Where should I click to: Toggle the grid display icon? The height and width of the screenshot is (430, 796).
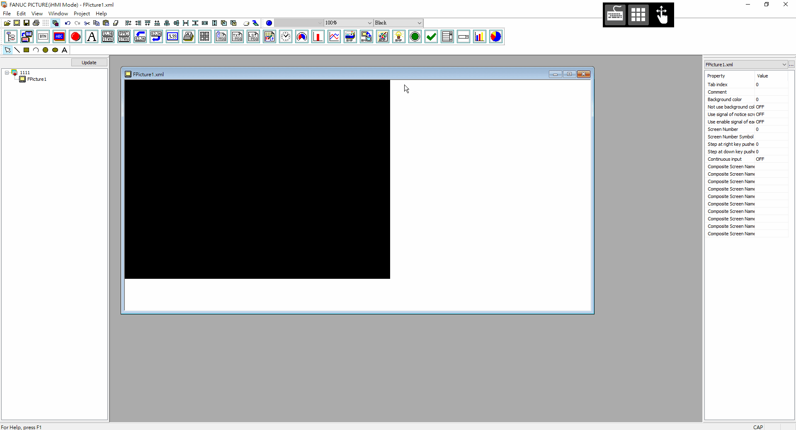click(x=46, y=23)
